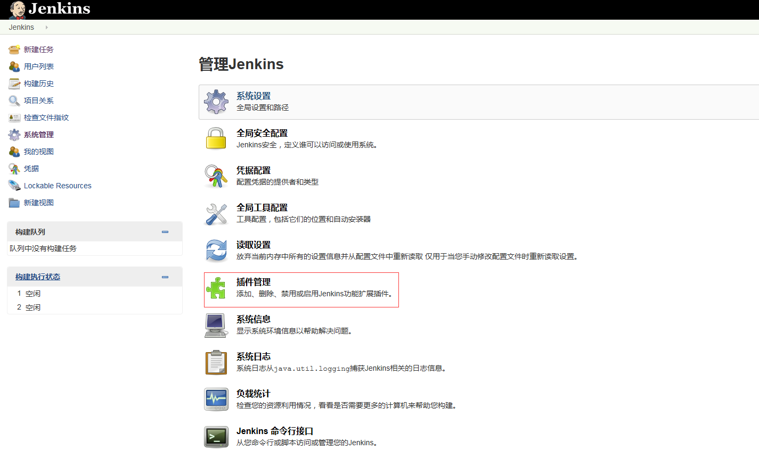This screenshot has height=450, width=759.
Task: Click the 构建历史 notepad icon
Action: pos(14,84)
